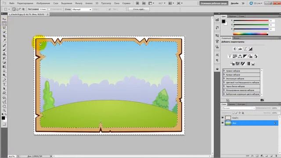This screenshot has height=158, width=281.
Task: Swap foreground and background colors
Action: point(6,114)
